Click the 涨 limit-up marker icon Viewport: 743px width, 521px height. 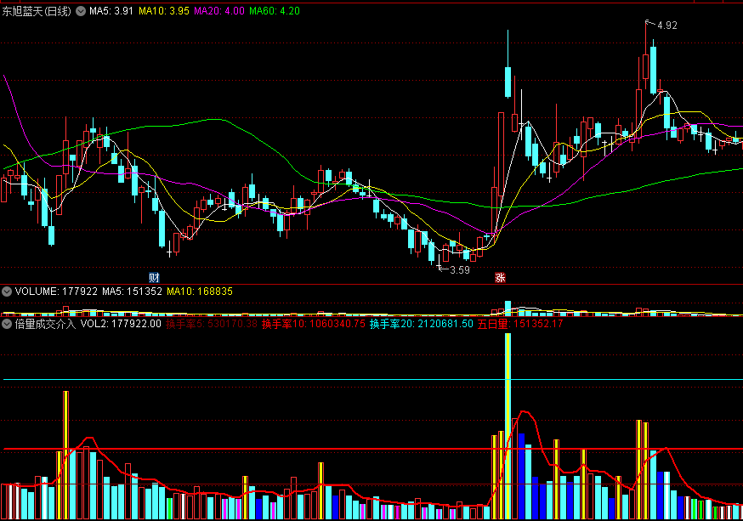pyautogui.click(x=500, y=278)
